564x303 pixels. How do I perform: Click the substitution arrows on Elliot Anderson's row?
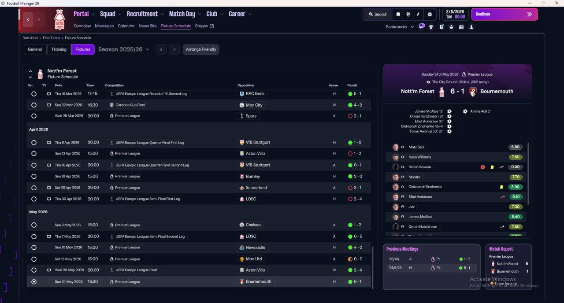[x=502, y=197]
